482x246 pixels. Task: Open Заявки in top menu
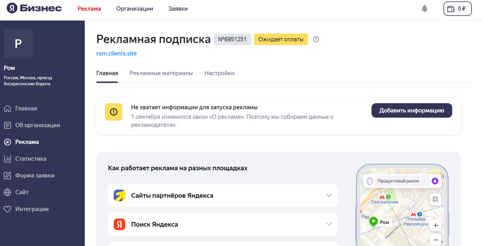[x=178, y=9]
